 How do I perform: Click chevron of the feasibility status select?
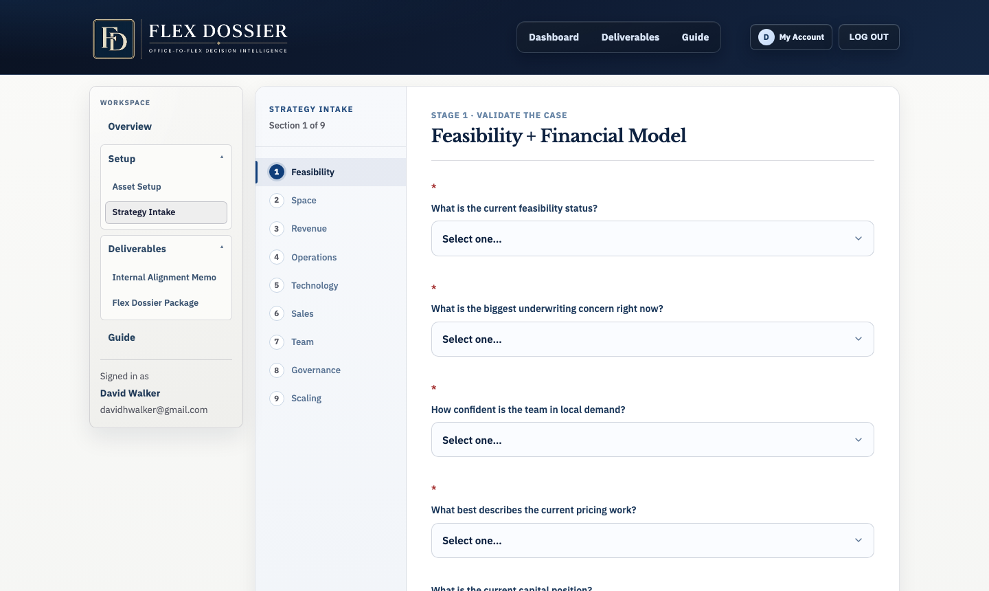859,238
